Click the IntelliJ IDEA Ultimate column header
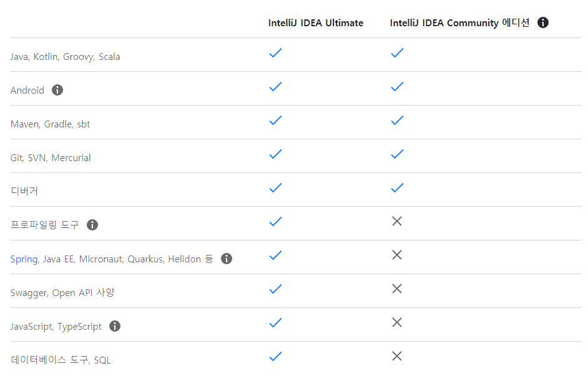588x376 pixels. point(316,23)
